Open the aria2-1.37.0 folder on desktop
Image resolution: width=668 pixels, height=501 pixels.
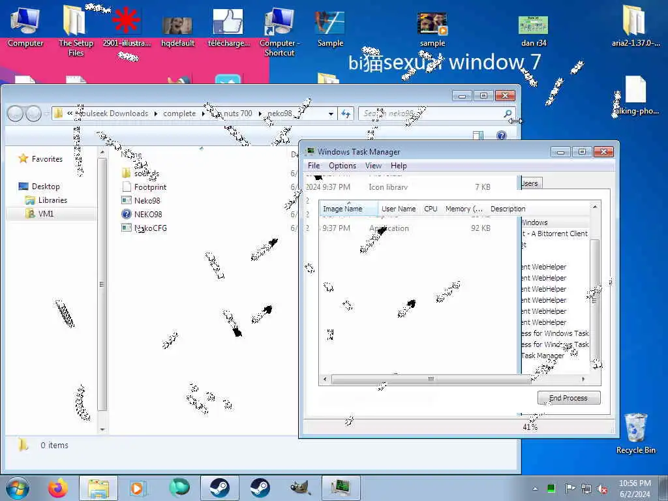click(x=635, y=25)
